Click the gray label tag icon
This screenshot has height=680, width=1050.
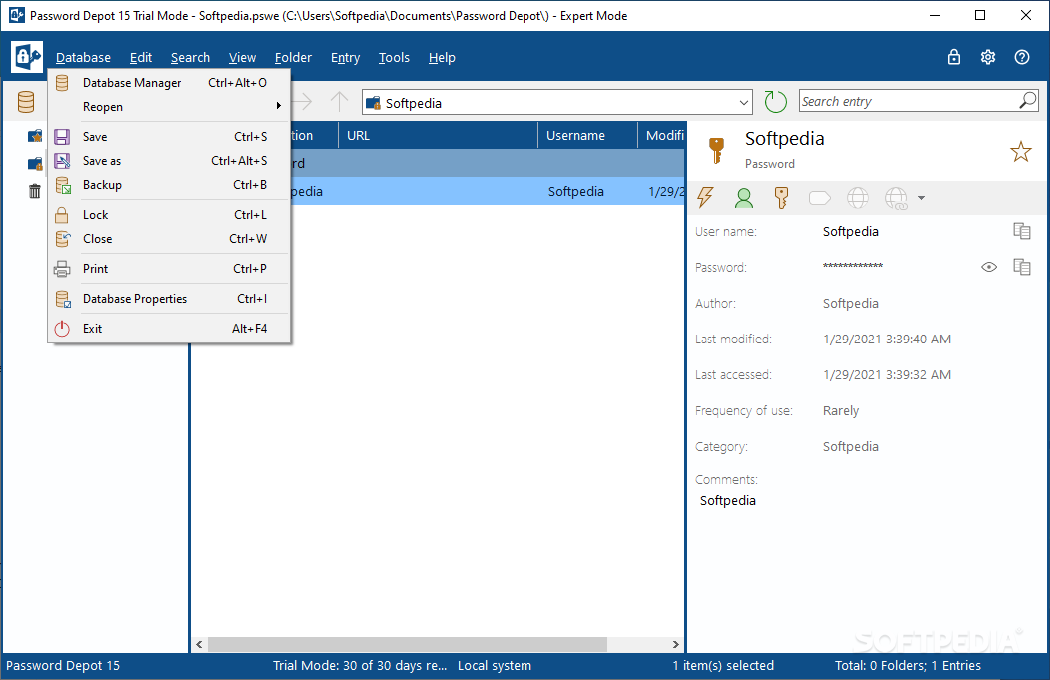pos(819,198)
